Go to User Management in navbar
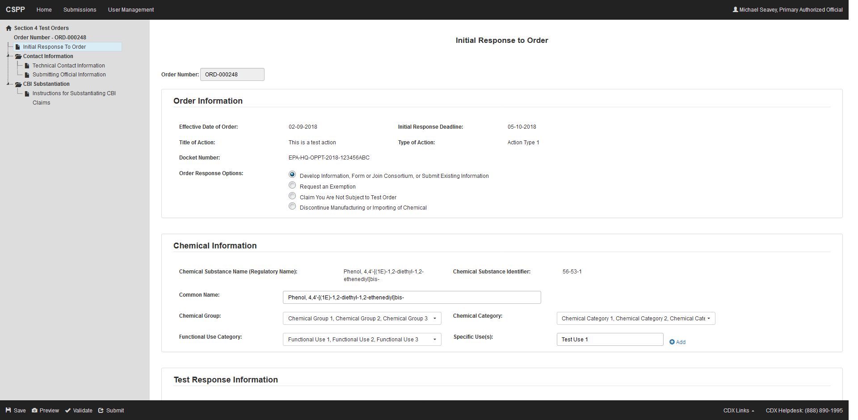 click(x=131, y=10)
